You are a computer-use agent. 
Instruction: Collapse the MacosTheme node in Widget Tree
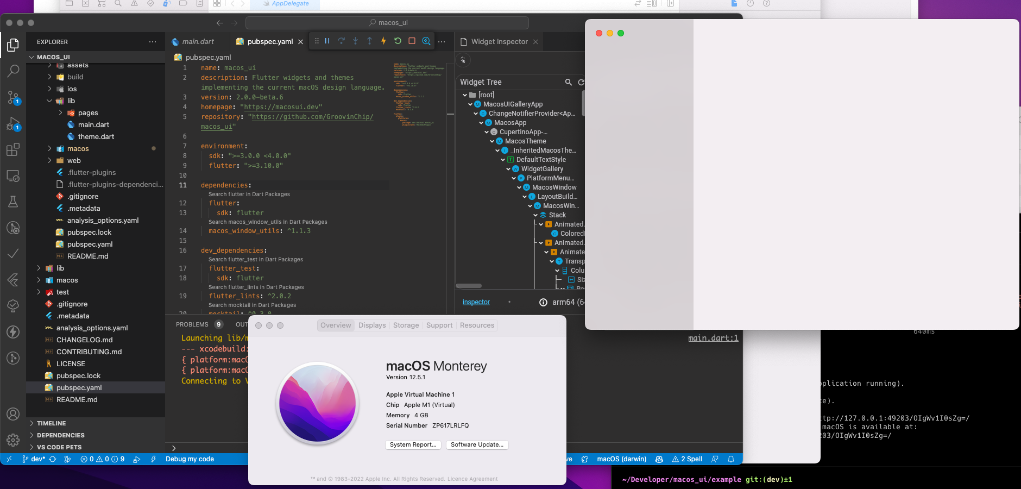[493, 141]
